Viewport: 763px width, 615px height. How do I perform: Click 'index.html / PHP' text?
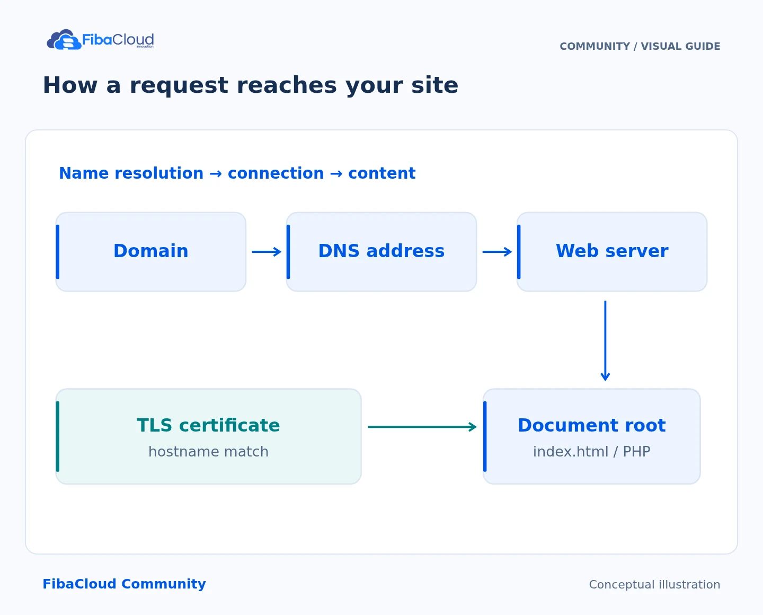592,452
